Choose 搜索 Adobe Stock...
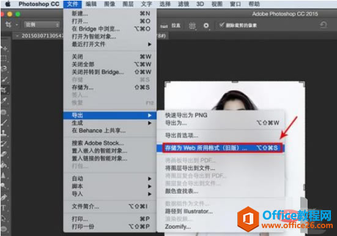The width and height of the screenshot is (337, 236). [111, 143]
